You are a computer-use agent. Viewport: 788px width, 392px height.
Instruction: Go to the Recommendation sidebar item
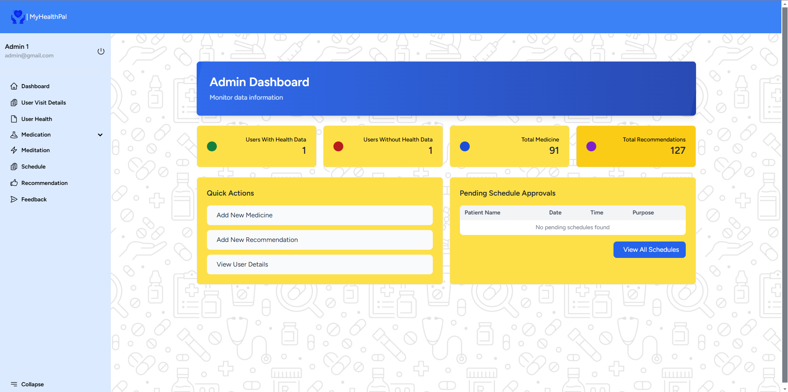click(44, 183)
